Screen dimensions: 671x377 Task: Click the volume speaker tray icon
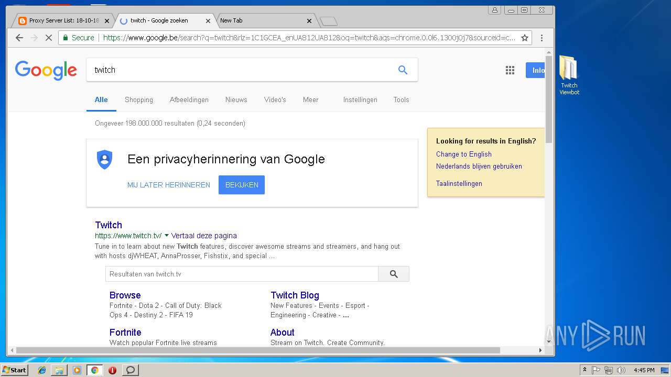point(621,370)
